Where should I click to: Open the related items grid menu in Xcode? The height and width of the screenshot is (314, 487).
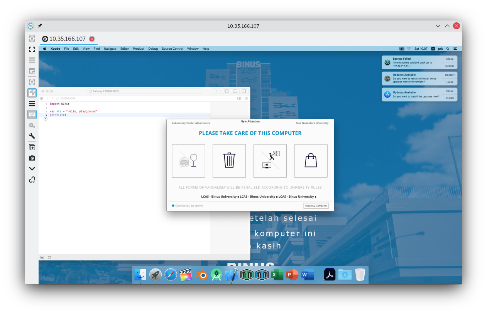(42, 99)
